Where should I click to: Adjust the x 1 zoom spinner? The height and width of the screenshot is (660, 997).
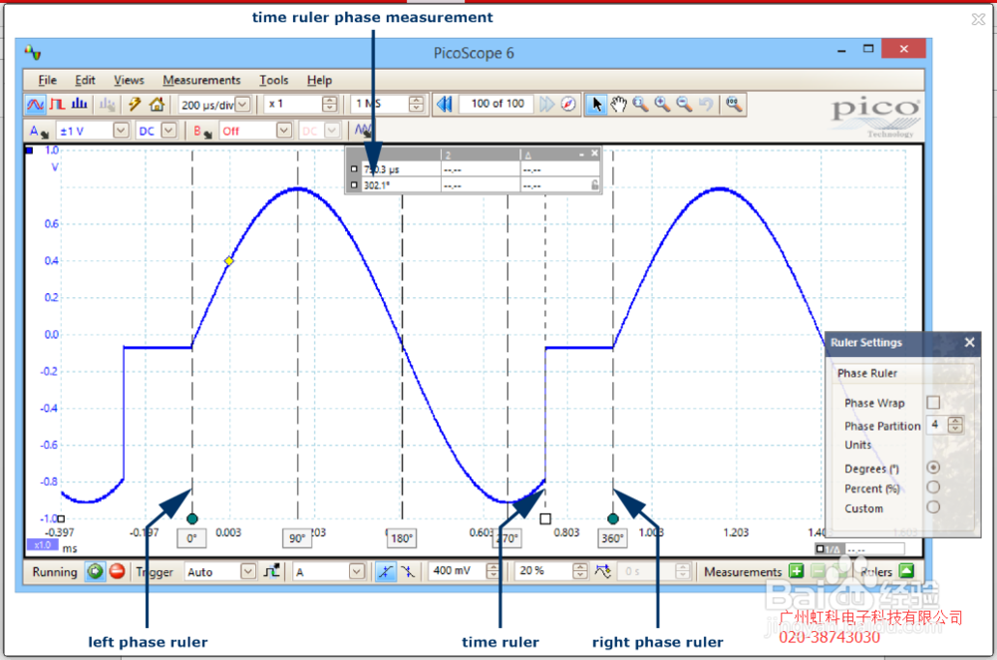(329, 105)
